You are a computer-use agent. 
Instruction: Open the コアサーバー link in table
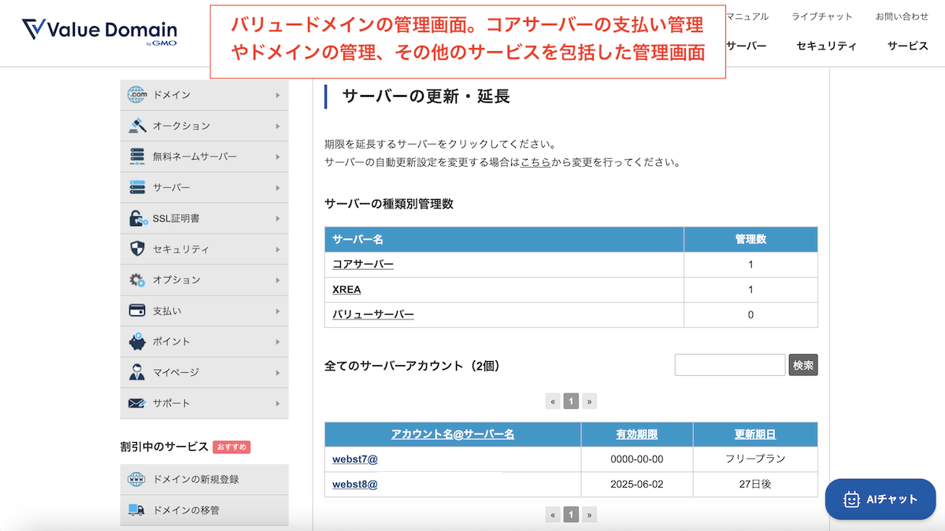pyautogui.click(x=363, y=264)
